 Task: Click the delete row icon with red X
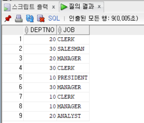coord(41,19)
